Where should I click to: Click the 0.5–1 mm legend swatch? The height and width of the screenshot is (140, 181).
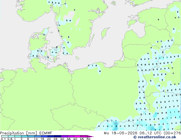tap(11, 136)
